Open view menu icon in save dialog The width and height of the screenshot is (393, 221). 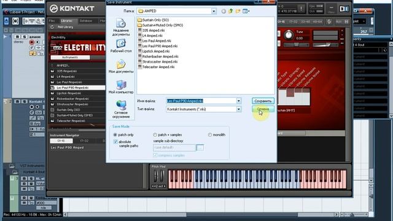coord(246,11)
